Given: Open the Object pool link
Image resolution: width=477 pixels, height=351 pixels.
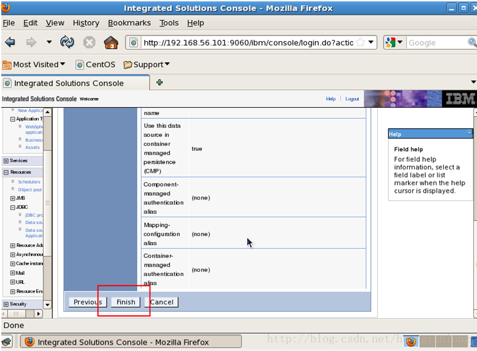Looking at the screenshot, I should 30,190.
